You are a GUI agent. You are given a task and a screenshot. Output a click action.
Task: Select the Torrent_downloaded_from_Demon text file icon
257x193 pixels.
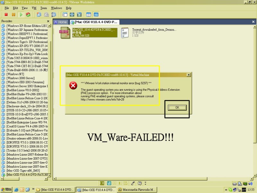[x=125, y=33]
